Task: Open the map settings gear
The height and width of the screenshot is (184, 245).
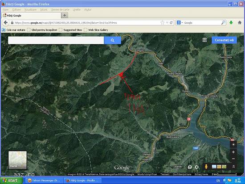Action: pyautogui.click(x=197, y=167)
